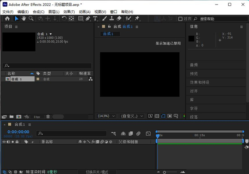The height and width of the screenshot is (174, 249).
Task: Open the 自定义 resolution dropdown
Action: tap(132, 116)
